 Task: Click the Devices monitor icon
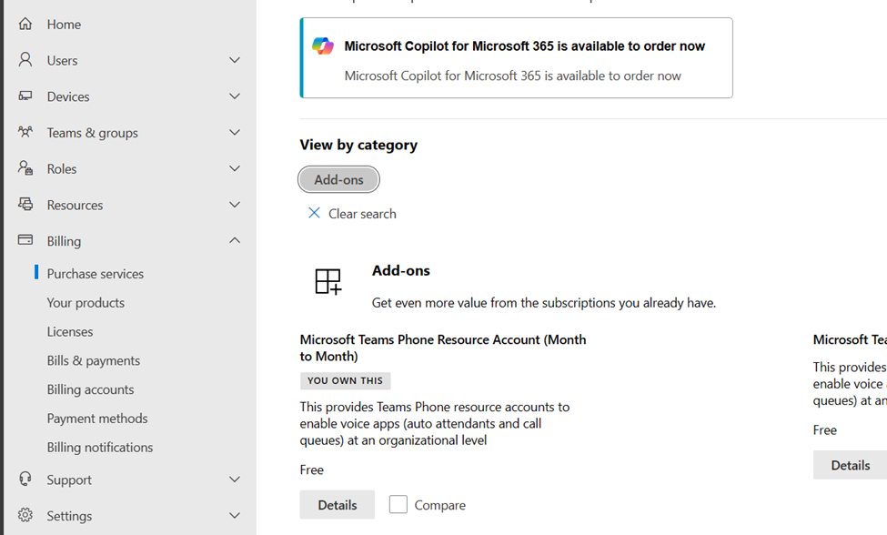pyautogui.click(x=25, y=96)
